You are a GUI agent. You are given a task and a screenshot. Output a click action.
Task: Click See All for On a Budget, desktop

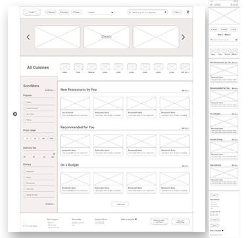pyautogui.click(x=186, y=166)
